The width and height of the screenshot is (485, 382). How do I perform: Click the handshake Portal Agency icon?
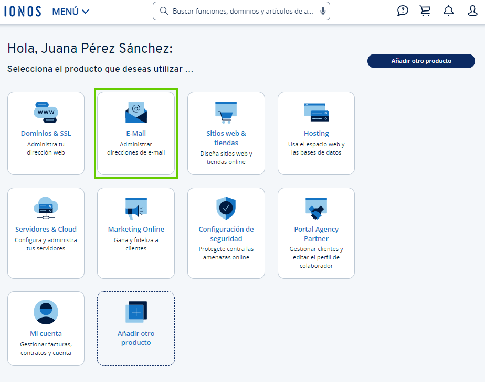tap(316, 209)
